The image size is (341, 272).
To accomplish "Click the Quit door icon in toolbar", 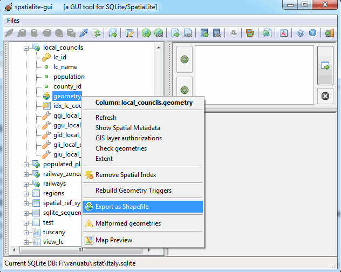I will point(330,33).
